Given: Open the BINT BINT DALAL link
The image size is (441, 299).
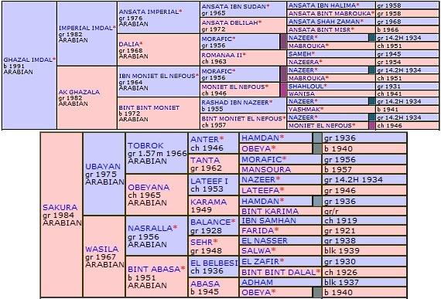Looking at the screenshot, I should pos(279,272).
